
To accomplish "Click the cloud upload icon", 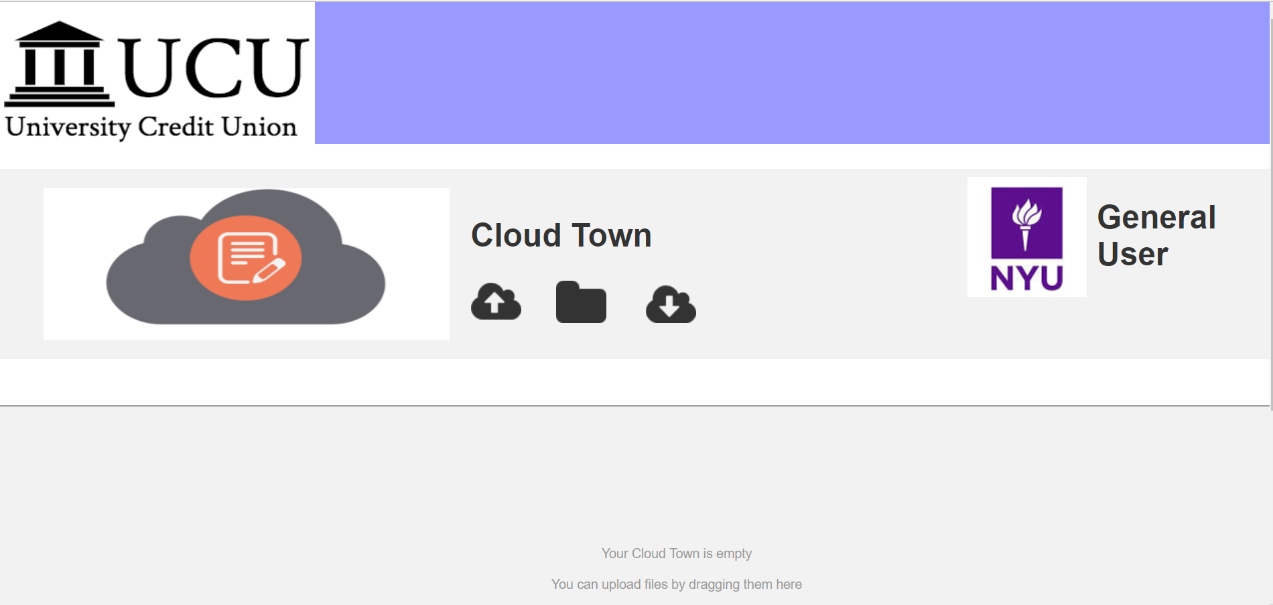I will tap(496, 301).
